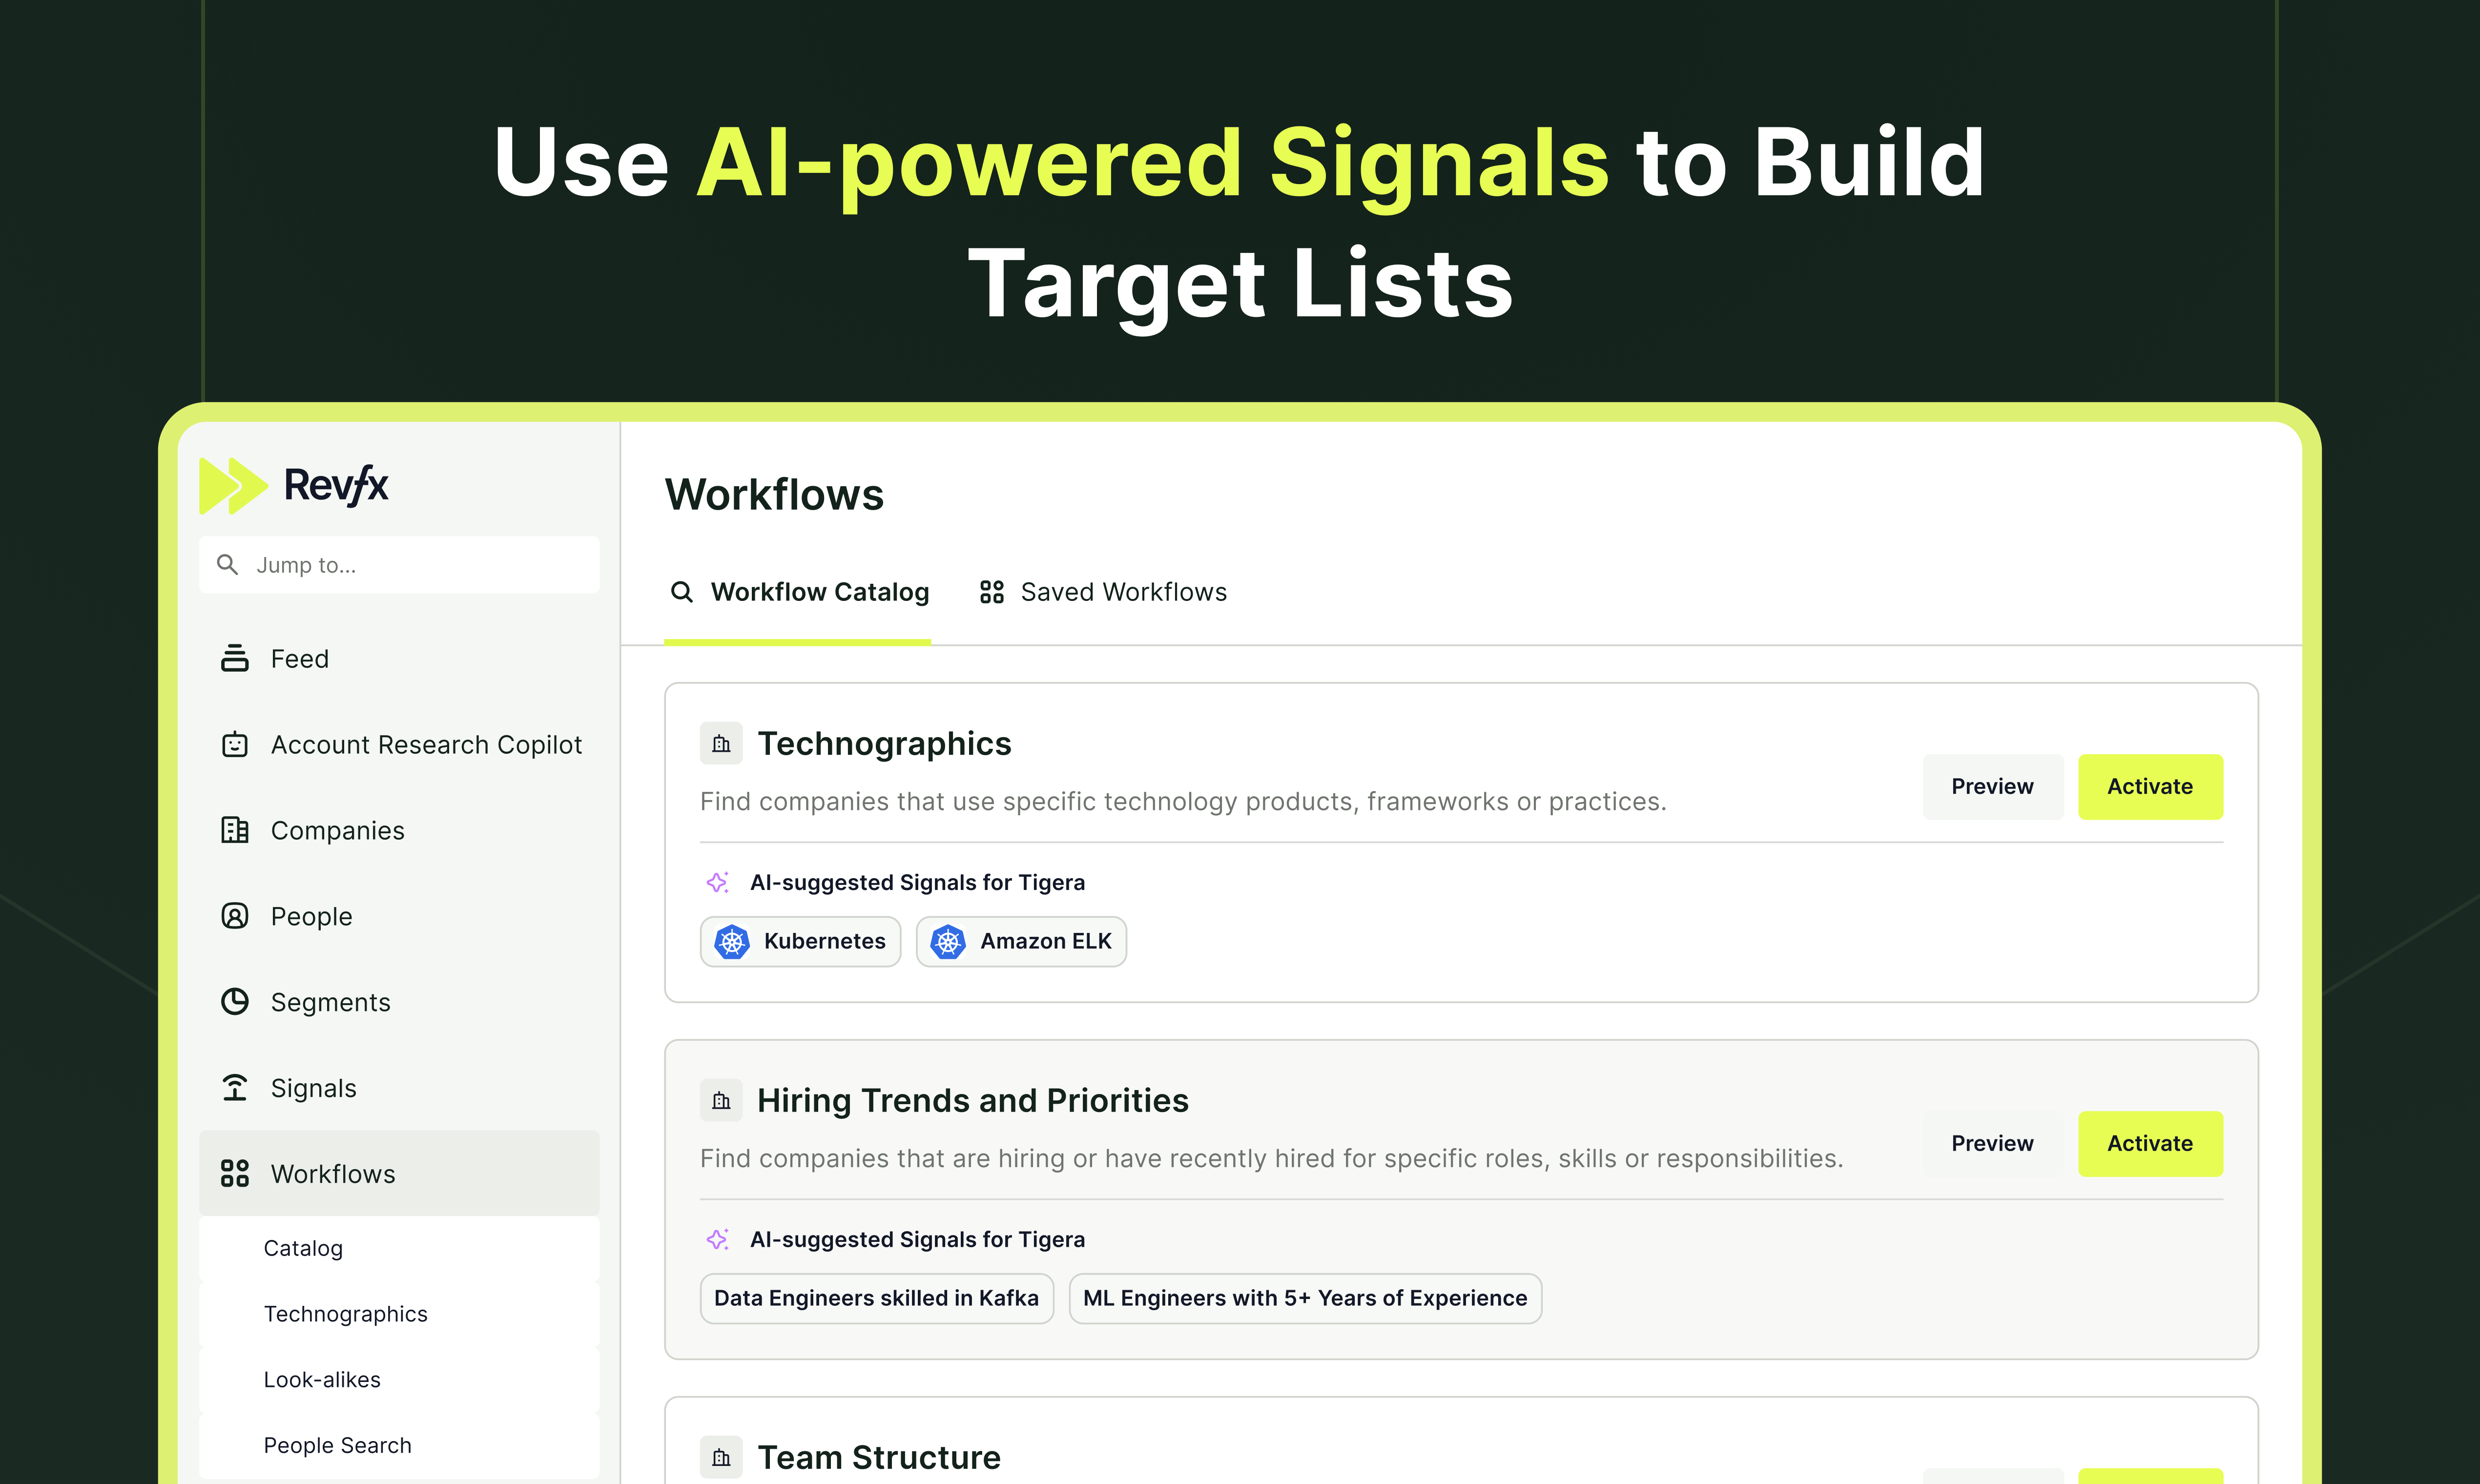
Task: Click the Team Structure card title
Action: click(879, 1458)
